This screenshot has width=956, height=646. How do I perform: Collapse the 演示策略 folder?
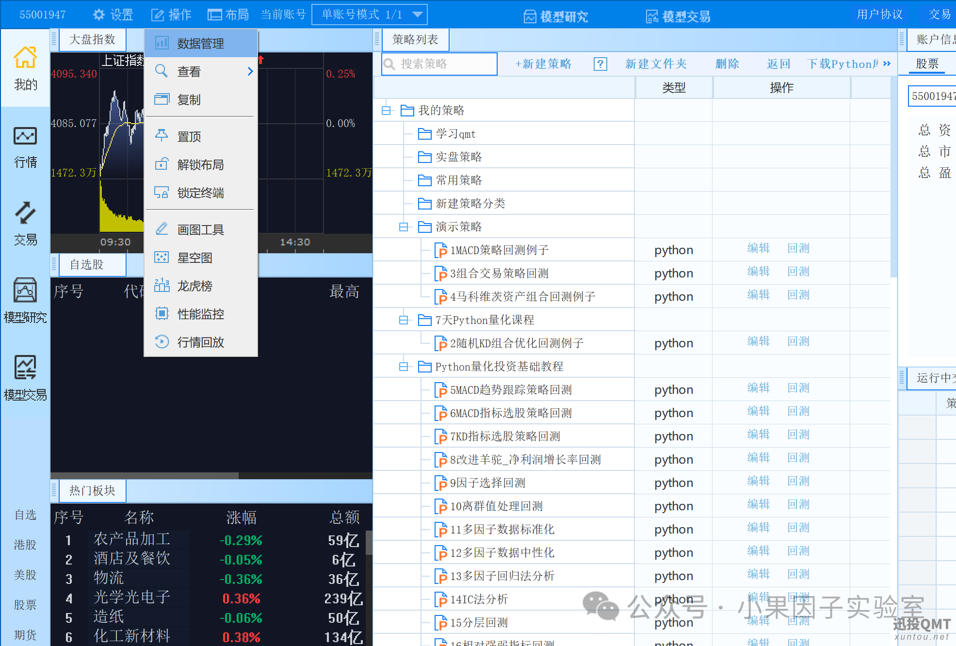click(x=404, y=227)
